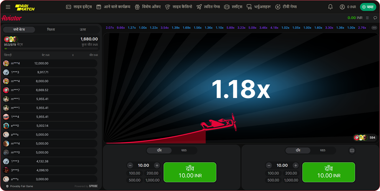Decrease right bet amount with minus

(269, 165)
